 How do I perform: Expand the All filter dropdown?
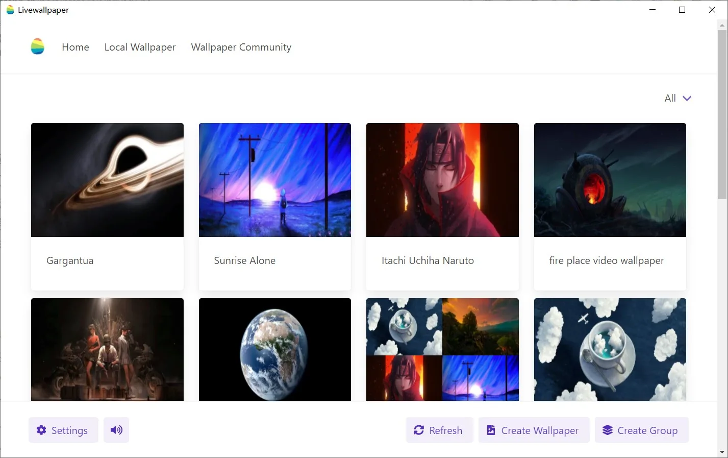pos(677,98)
